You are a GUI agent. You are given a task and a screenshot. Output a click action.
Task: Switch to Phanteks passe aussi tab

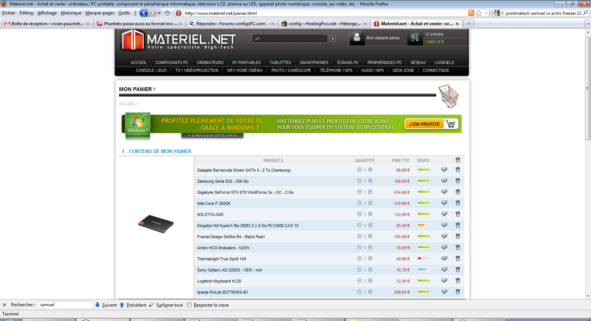pyautogui.click(x=139, y=24)
